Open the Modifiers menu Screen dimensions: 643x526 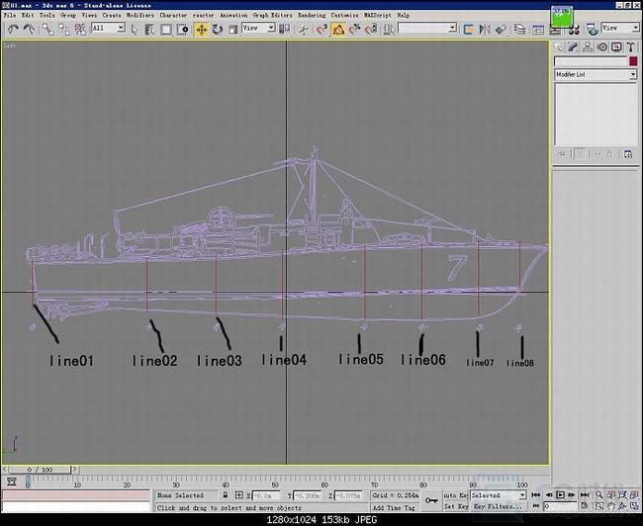(x=138, y=16)
